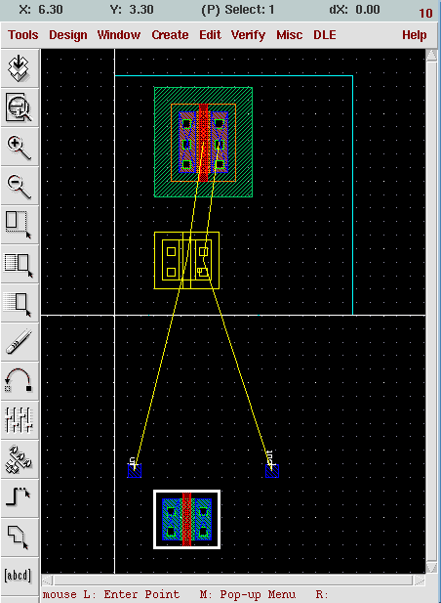
Task: Click the Zoom Out magnifier icon
Action: [x=20, y=186]
